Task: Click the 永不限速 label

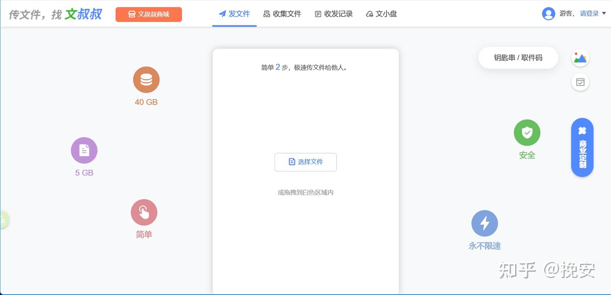Action: click(x=485, y=246)
